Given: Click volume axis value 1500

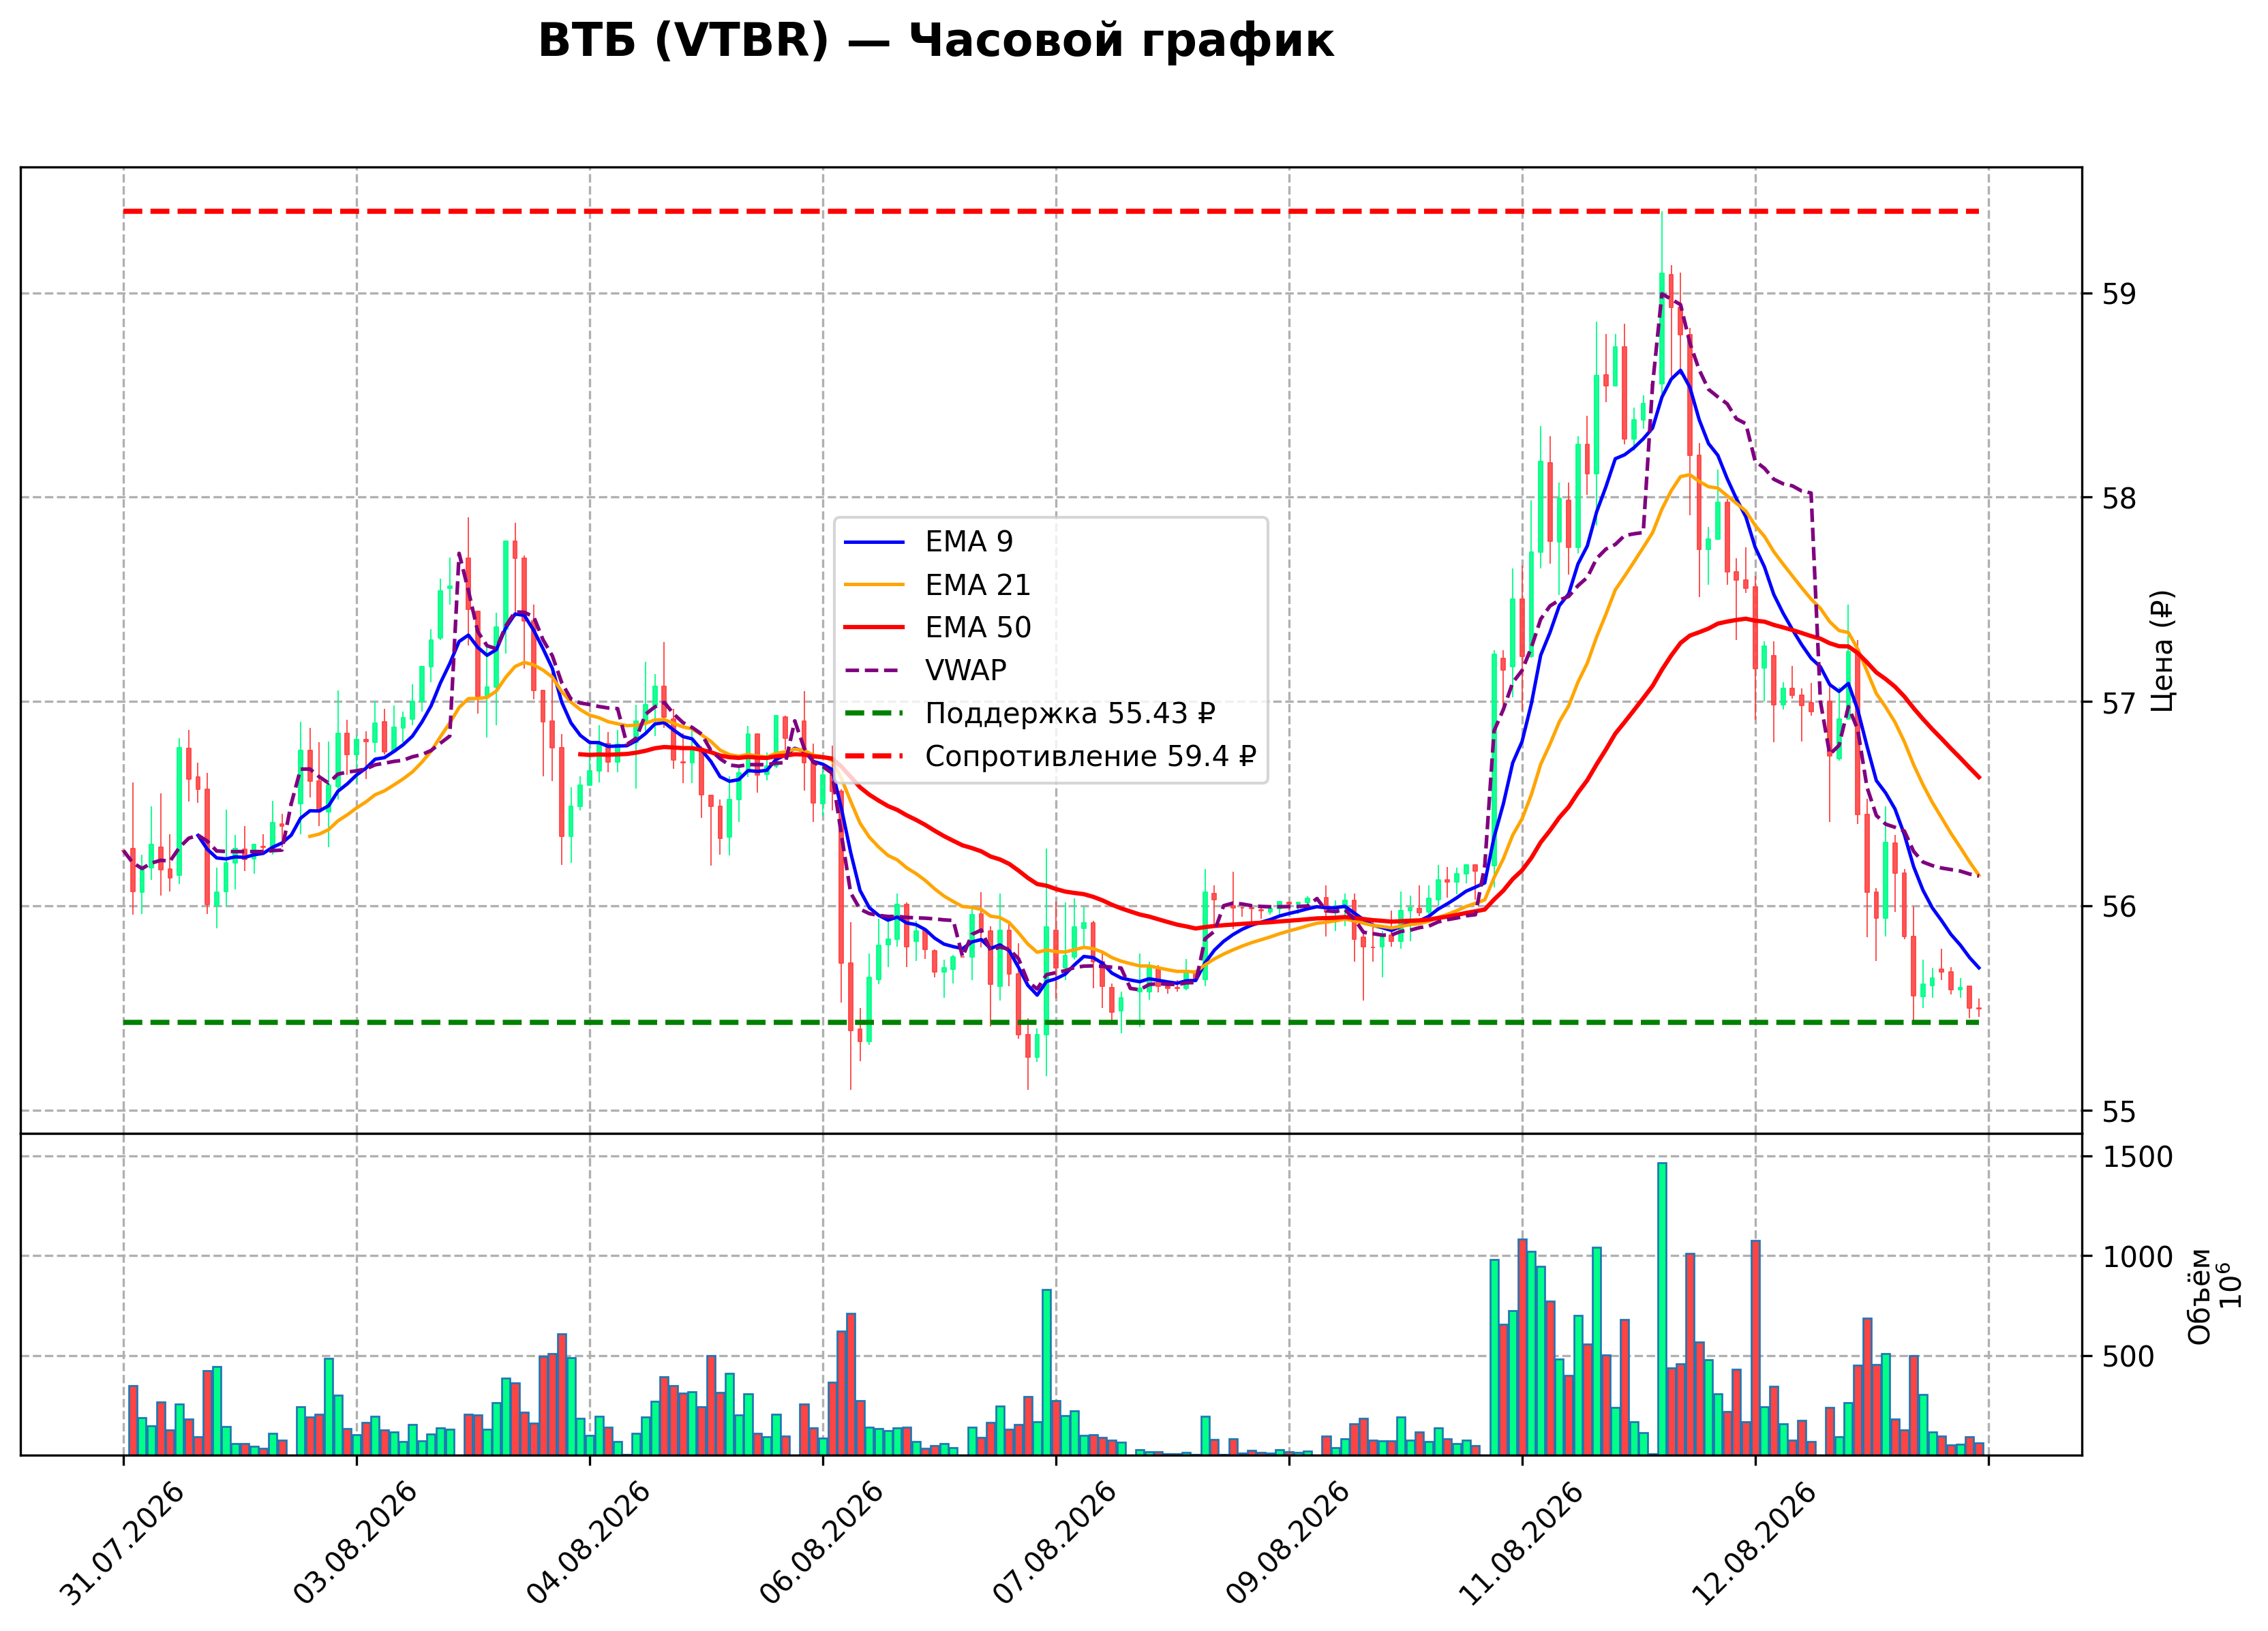Looking at the screenshot, I should click(2138, 1158).
